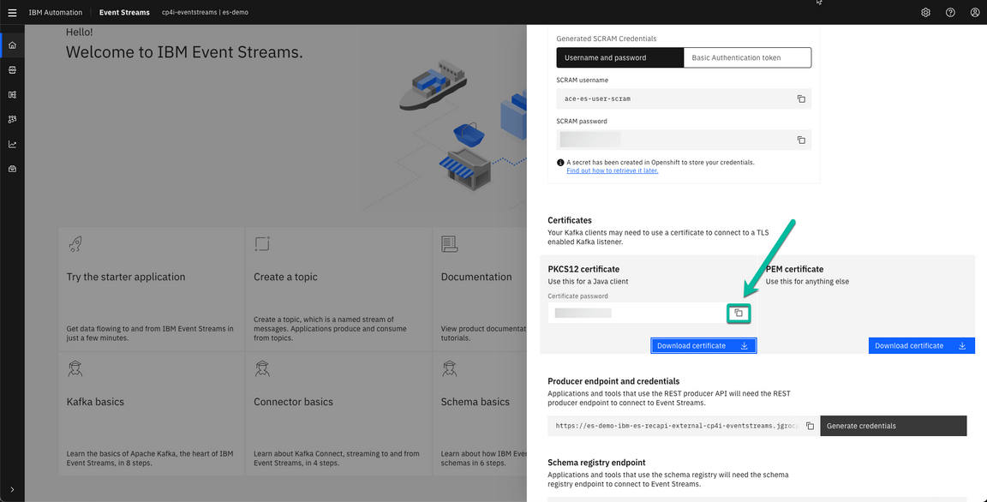Open the Home page in the sidebar
The image size is (987, 502).
tap(12, 45)
